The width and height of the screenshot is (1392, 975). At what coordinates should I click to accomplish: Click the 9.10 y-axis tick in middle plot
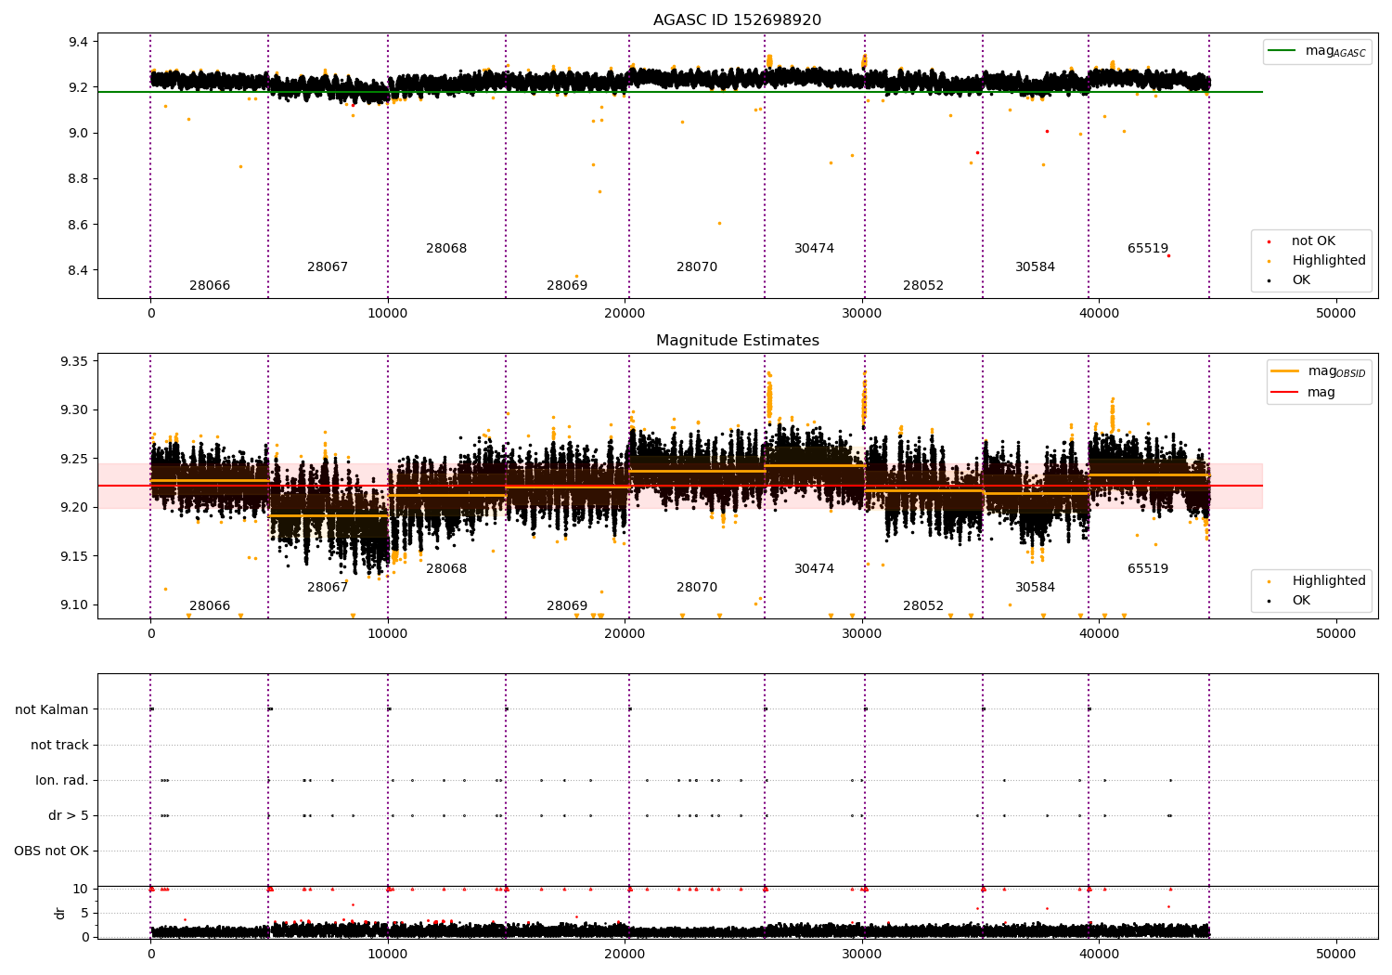click(x=74, y=605)
